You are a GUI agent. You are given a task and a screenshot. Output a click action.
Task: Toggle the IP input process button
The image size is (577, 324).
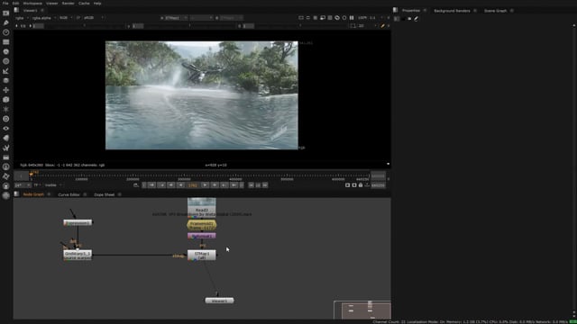[78, 18]
